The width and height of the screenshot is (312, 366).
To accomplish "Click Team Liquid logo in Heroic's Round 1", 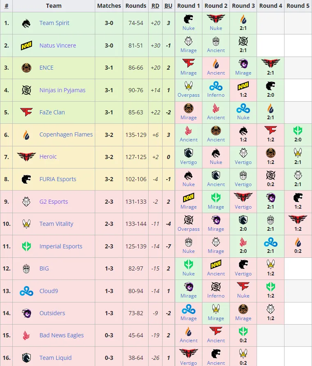I will click(188, 153).
